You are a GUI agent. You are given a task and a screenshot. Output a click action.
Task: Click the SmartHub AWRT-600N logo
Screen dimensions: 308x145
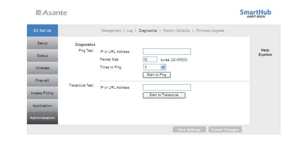pyautogui.click(x=255, y=13)
